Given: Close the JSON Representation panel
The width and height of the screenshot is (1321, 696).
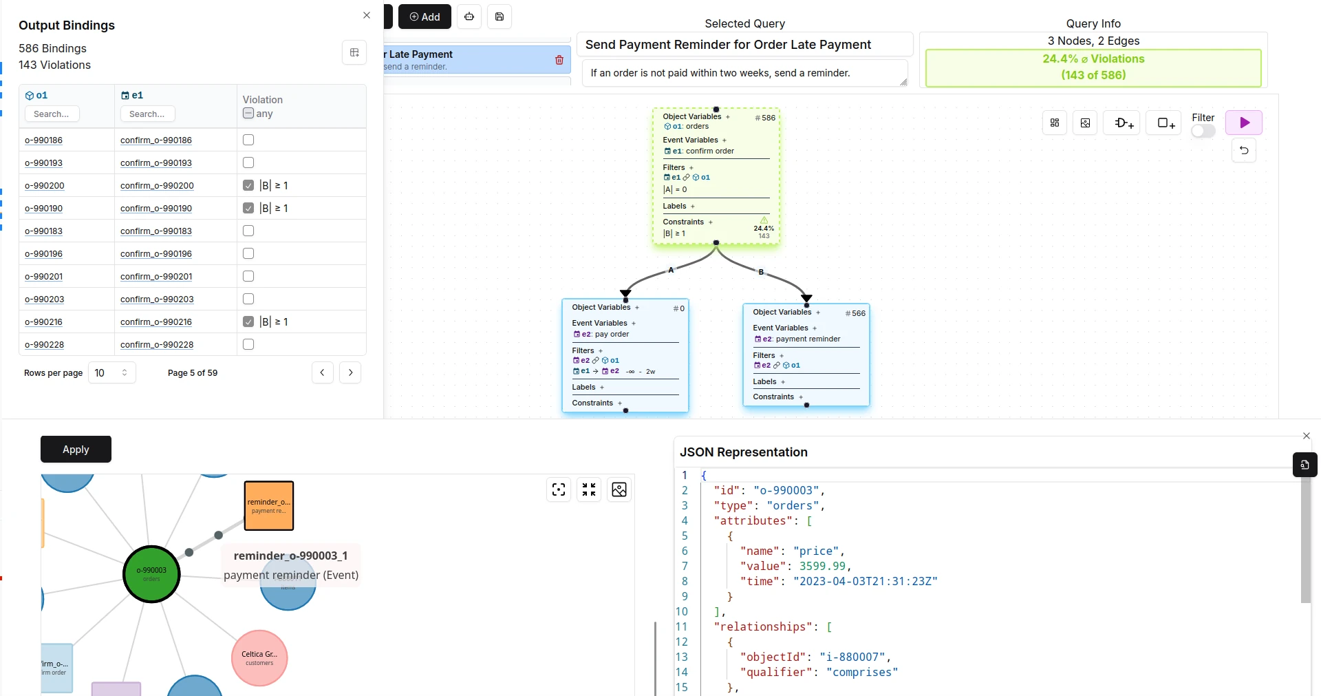Looking at the screenshot, I should pos(1307,436).
